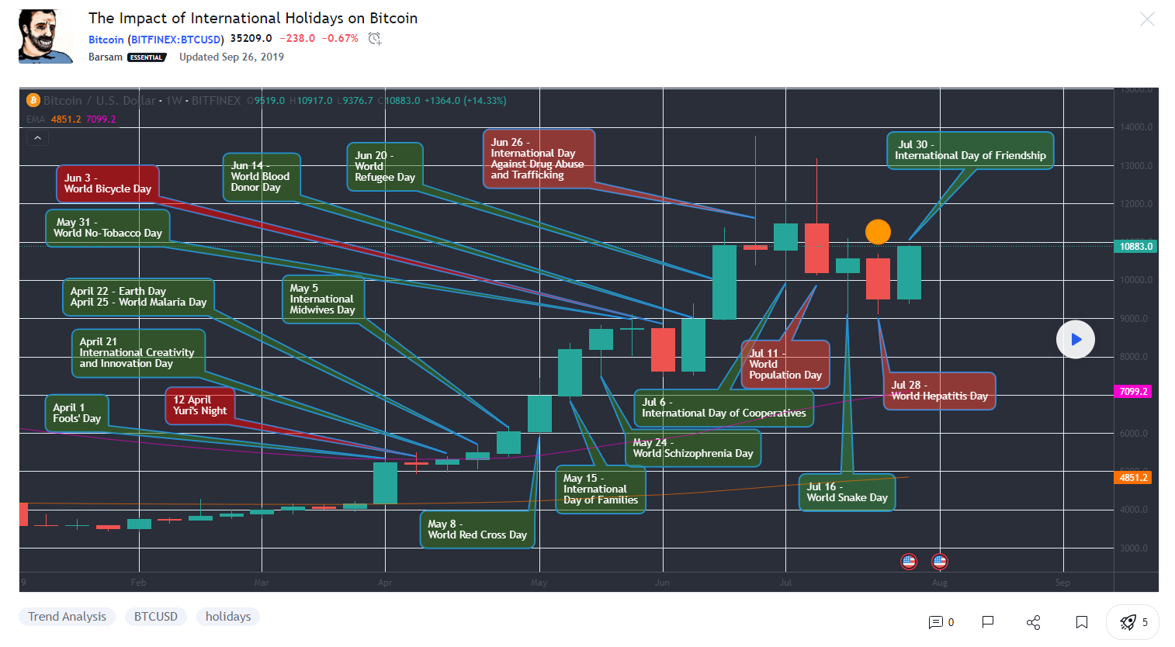Screen dimensions: 1175x647
Task: Click the US flag marker near Aug
Action: 940,561
